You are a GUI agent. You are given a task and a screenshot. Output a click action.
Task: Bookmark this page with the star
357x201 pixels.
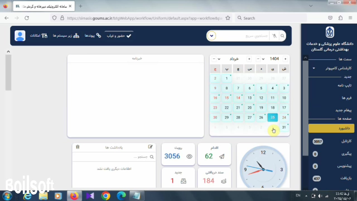pos(228,18)
